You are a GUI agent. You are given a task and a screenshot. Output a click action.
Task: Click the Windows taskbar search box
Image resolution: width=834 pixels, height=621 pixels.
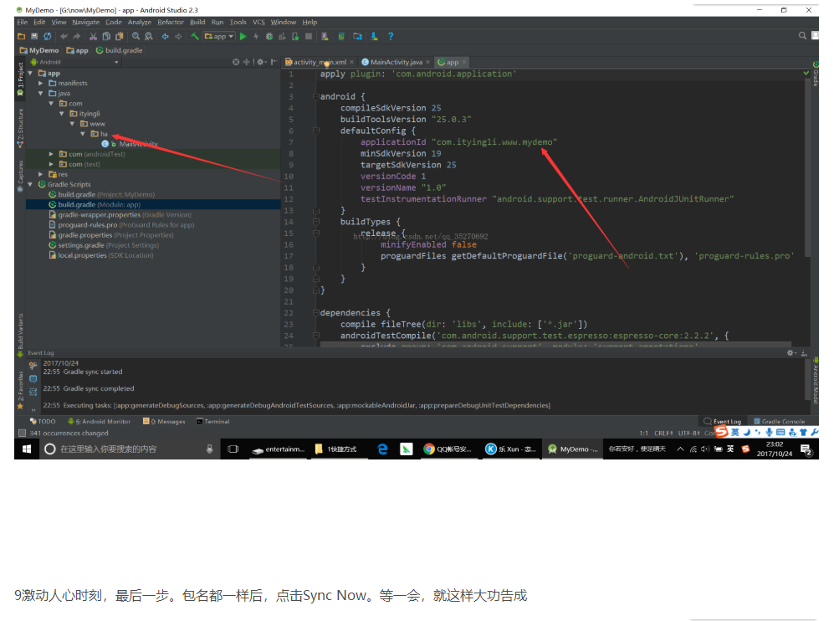[125, 449]
